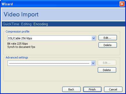Screen dimensions: 126x94
Task: Switch to the Editing step
Action: (x=26, y=24)
